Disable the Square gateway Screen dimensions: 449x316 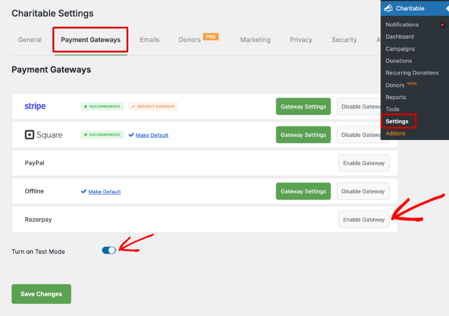(x=359, y=134)
